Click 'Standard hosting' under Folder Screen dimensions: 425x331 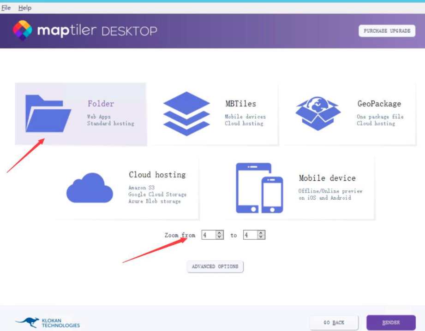[111, 124]
